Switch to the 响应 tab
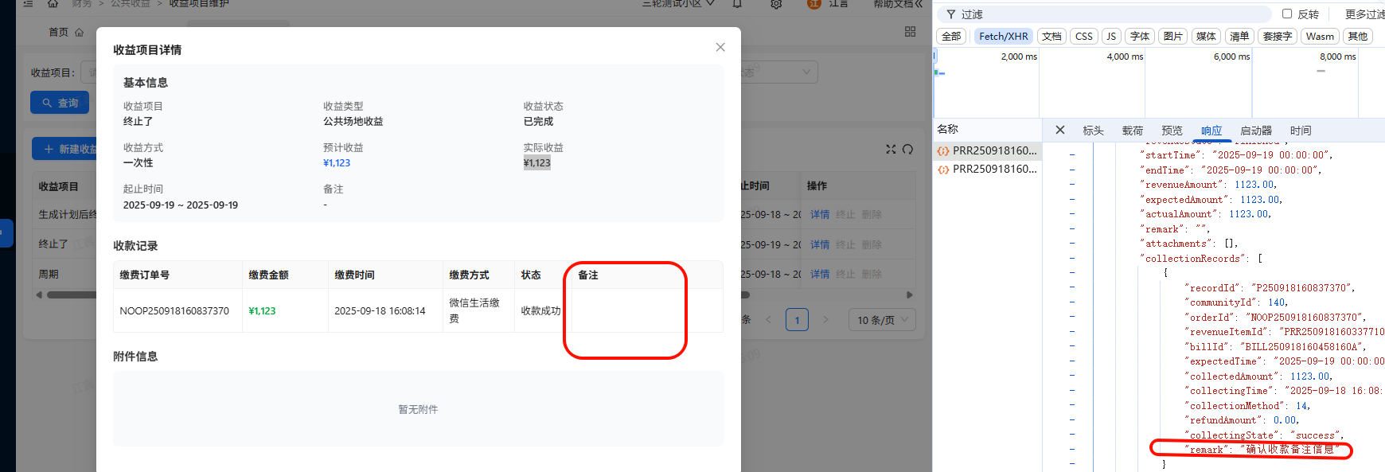The width and height of the screenshot is (1385, 472). pyautogui.click(x=1211, y=131)
